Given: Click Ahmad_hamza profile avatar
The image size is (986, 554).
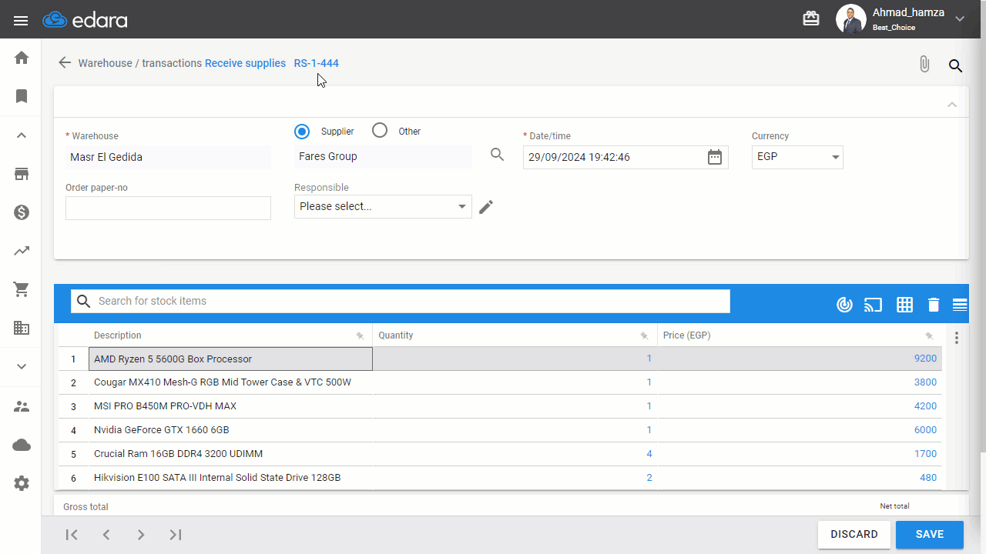Looking at the screenshot, I should pos(851,19).
